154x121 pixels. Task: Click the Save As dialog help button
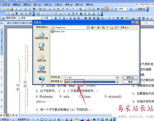click(x=133, y=22)
